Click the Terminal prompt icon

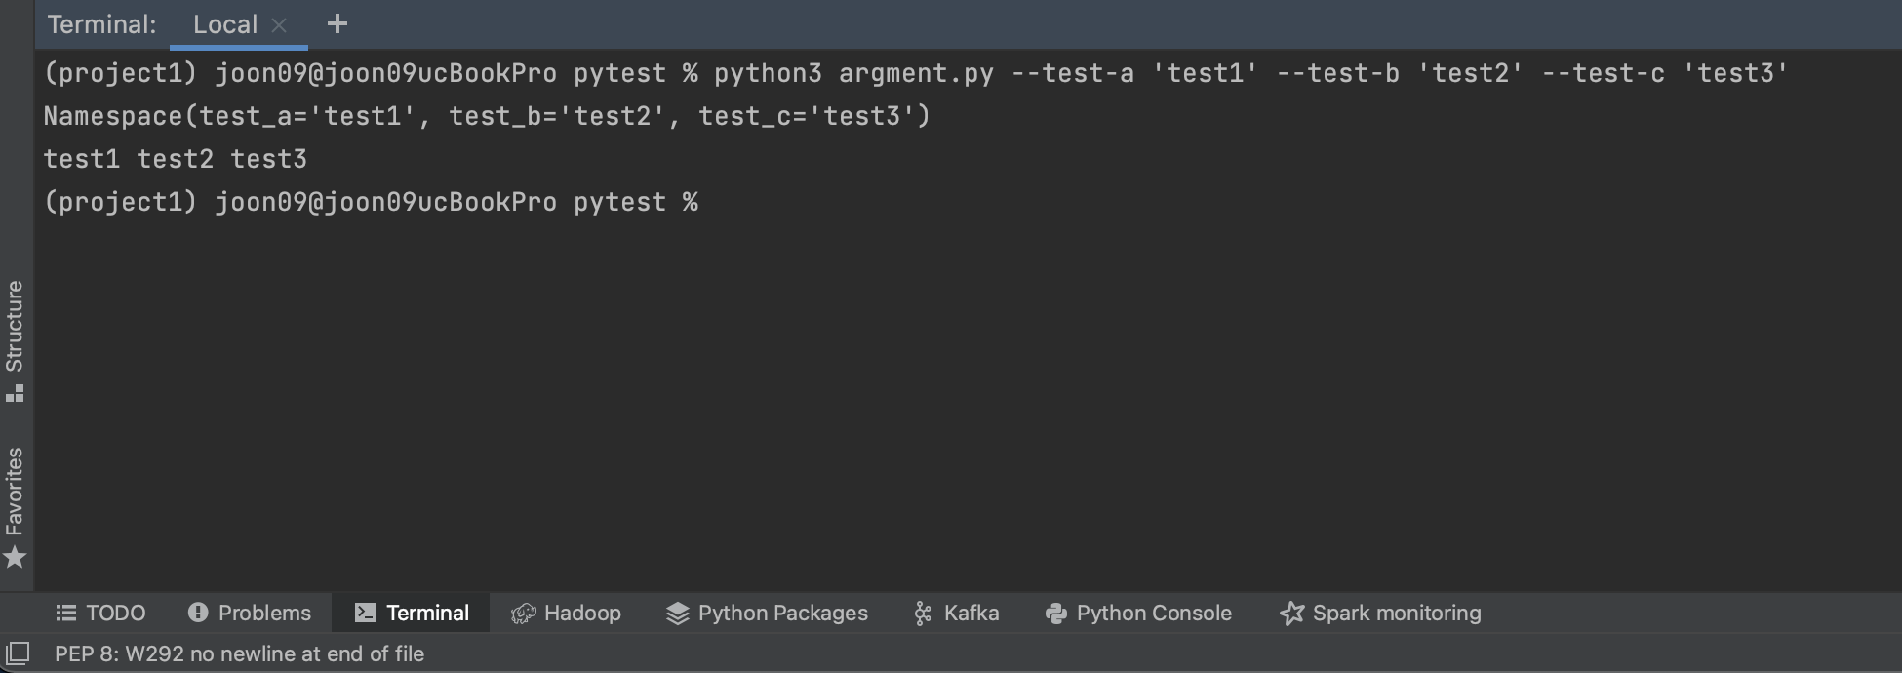(x=366, y=613)
